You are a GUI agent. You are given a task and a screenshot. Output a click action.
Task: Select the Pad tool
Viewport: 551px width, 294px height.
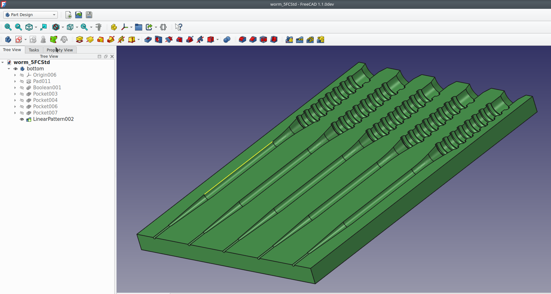[x=80, y=39]
